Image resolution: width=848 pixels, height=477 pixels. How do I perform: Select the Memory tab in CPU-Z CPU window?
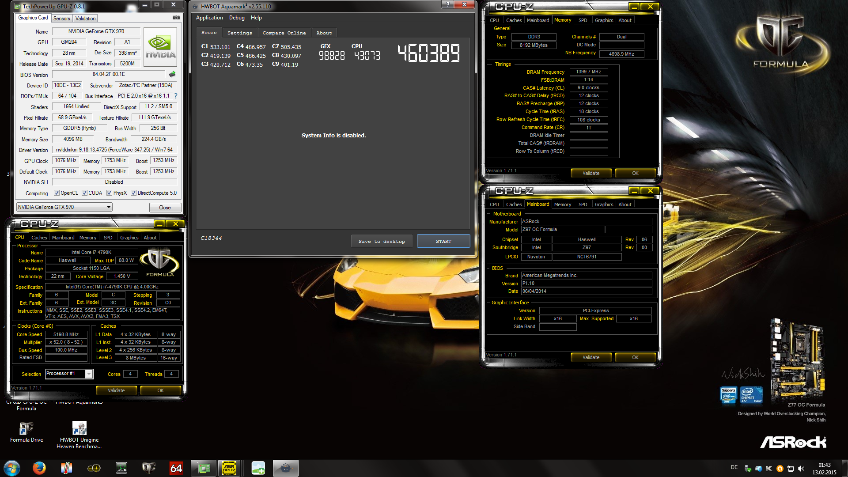click(x=88, y=238)
